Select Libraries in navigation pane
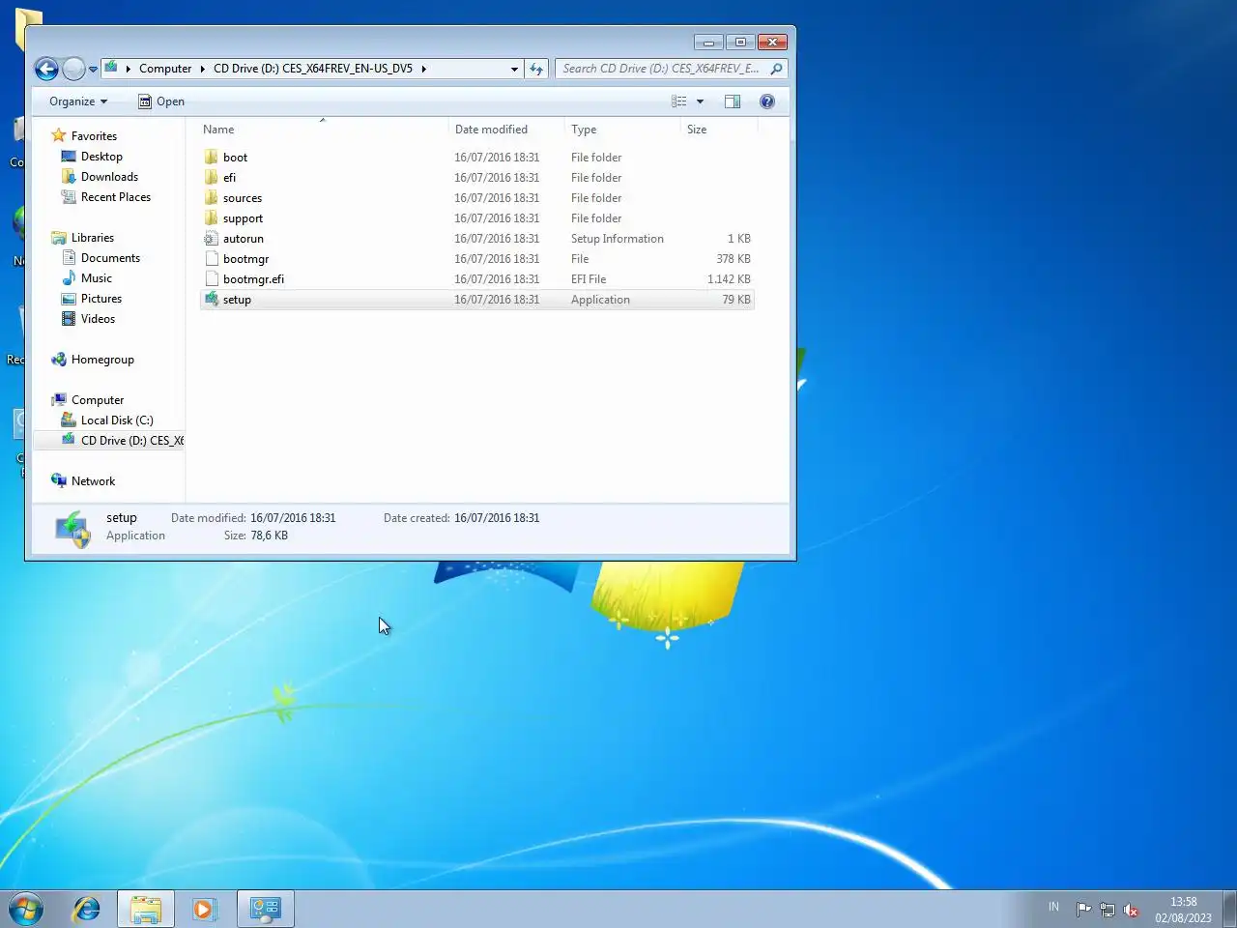Image resolution: width=1237 pixels, height=928 pixels. [92, 238]
